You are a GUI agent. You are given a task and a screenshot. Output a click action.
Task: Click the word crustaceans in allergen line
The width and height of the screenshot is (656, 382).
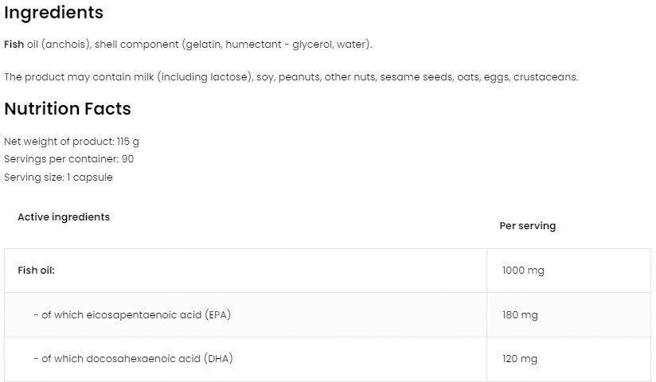tap(545, 76)
